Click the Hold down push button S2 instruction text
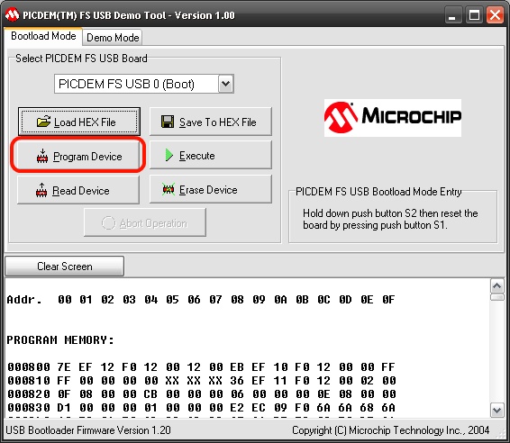This screenshot has height=443, width=510. (390, 219)
